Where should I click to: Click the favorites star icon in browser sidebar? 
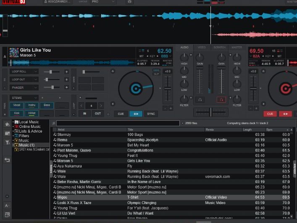coord(7,124)
